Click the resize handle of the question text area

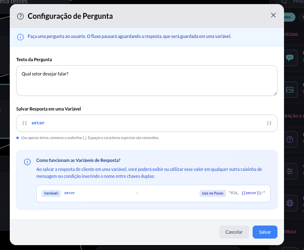pos(275,94)
